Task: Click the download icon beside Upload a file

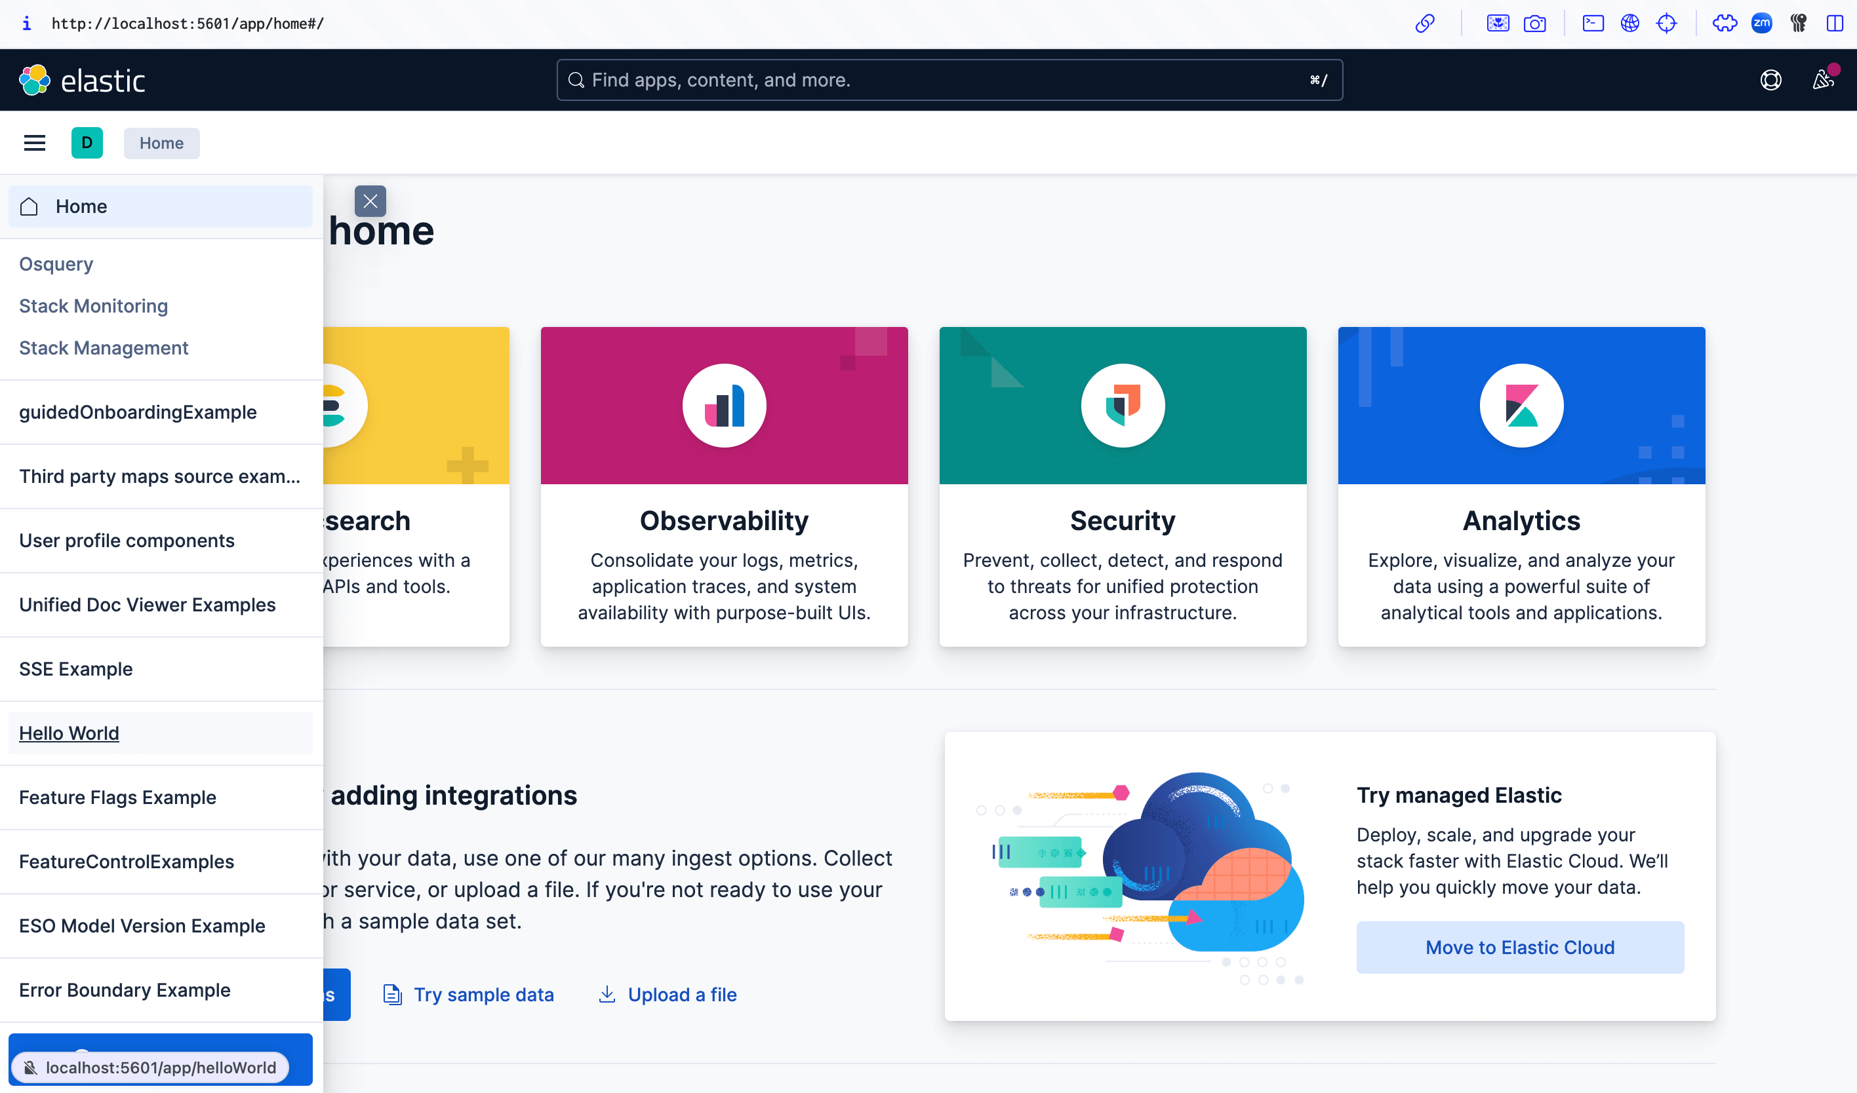Action: [607, 995]
